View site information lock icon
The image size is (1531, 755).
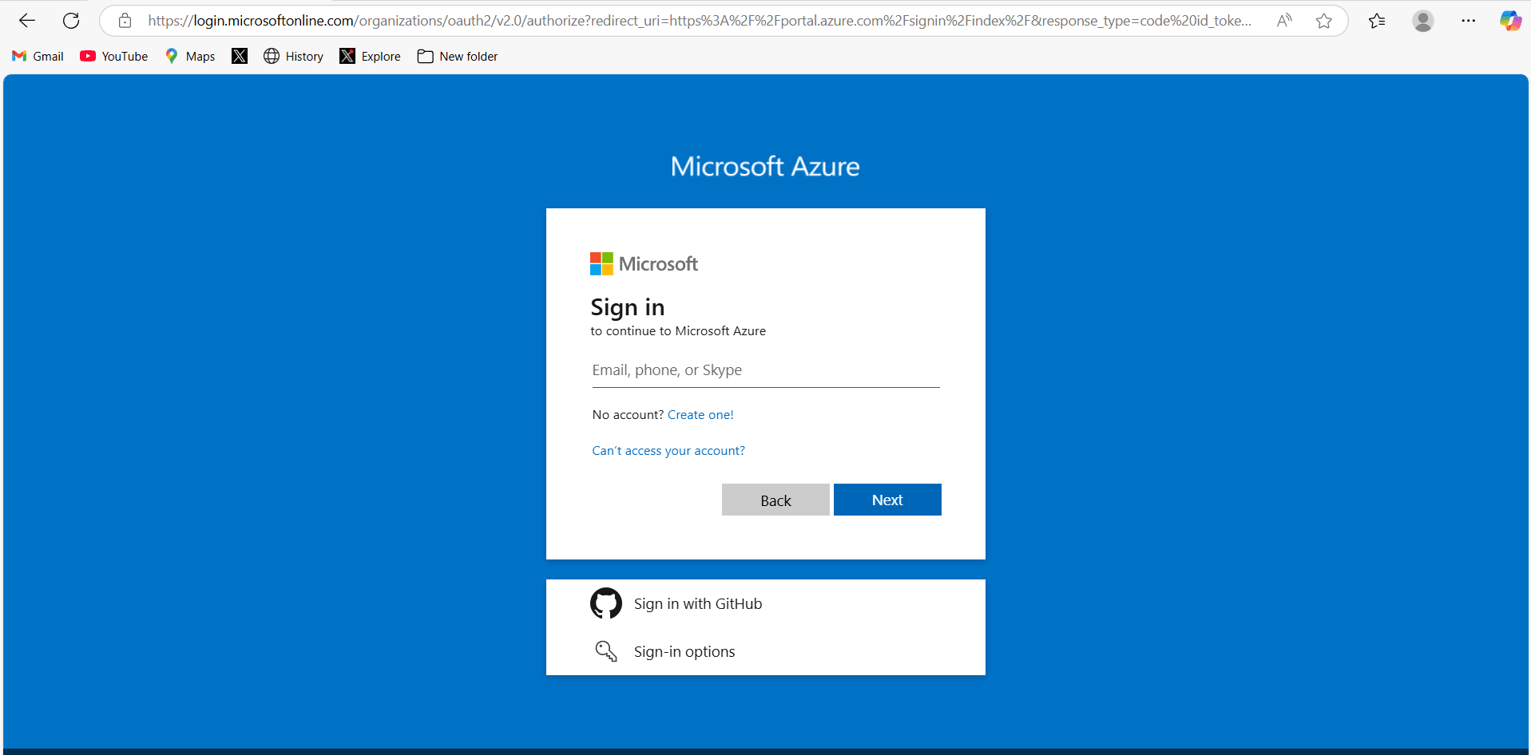(125, 21)
